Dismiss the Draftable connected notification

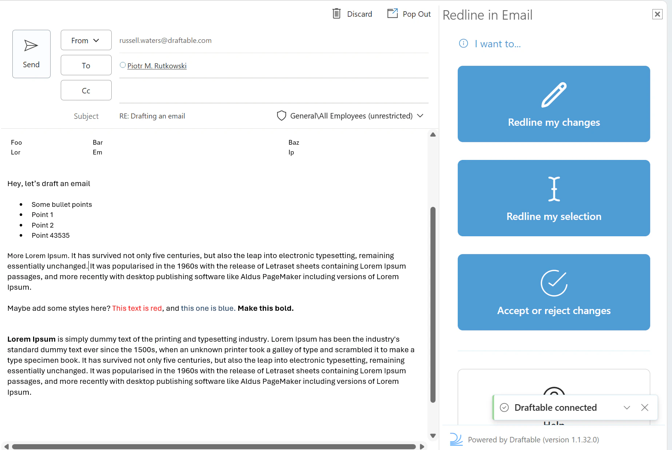click(645, 407)
